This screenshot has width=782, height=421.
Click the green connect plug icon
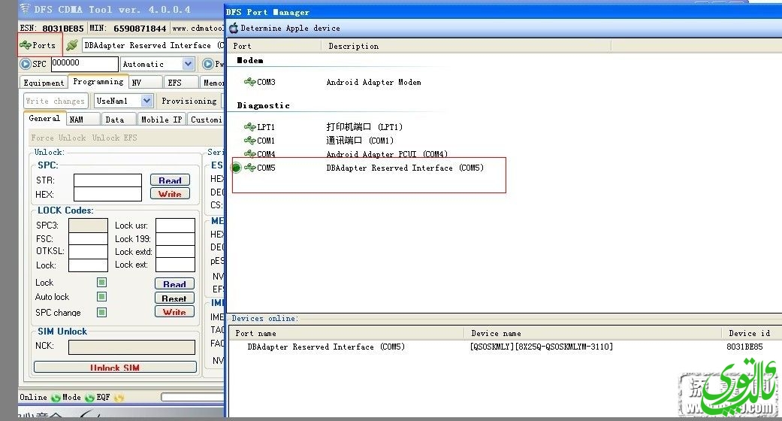coord(72,45)
